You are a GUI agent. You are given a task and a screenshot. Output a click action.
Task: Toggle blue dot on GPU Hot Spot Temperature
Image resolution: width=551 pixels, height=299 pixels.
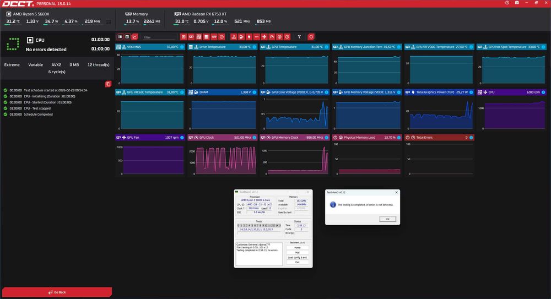543,47
